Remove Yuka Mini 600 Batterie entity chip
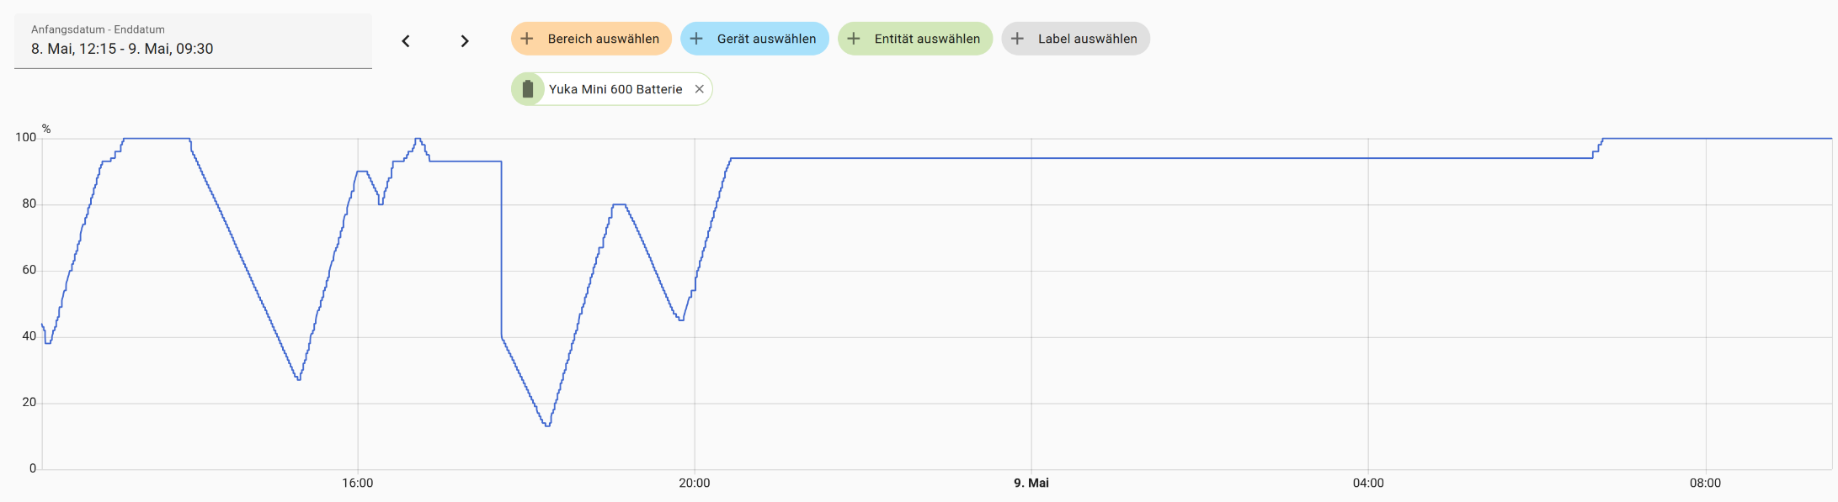The image size is (1838, 502). tap(699, 89)
